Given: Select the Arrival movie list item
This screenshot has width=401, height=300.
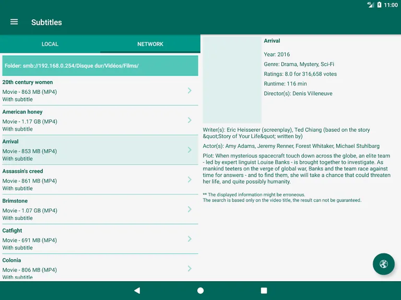Looking at the screenshot, I should (94, 150).
